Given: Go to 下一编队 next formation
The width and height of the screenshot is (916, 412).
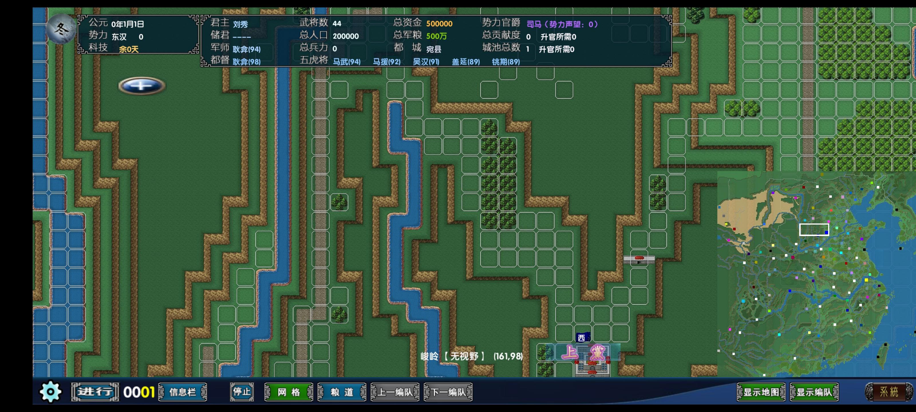Looking at the screenshot, I should pyautogui.click(x=448, y=392).
